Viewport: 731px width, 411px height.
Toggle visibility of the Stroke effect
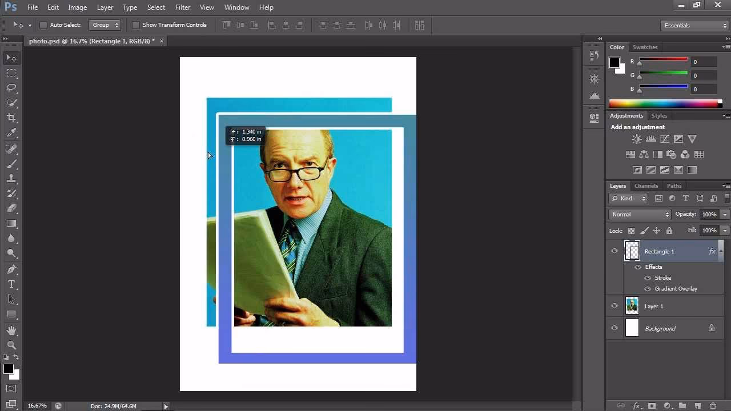tap(648, 278)
